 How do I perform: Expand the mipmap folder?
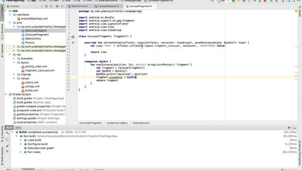[14, 75]
